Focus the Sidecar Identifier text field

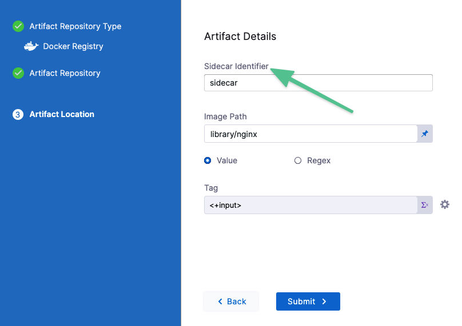click(318, 83)
